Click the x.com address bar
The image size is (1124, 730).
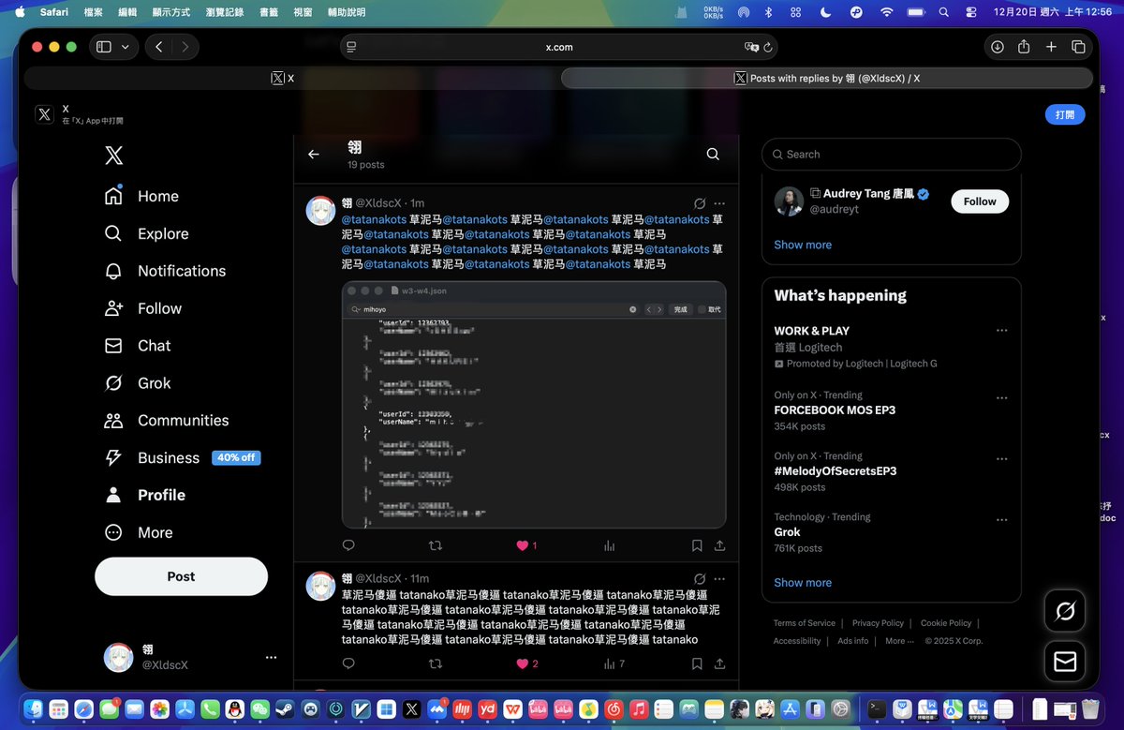point(559,47)
